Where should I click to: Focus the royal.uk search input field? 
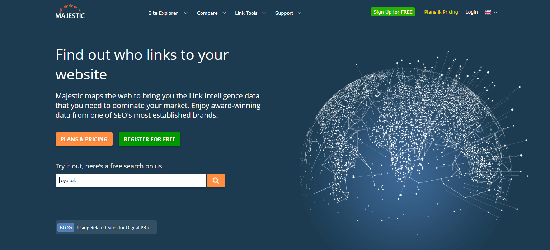pos(131,180)
